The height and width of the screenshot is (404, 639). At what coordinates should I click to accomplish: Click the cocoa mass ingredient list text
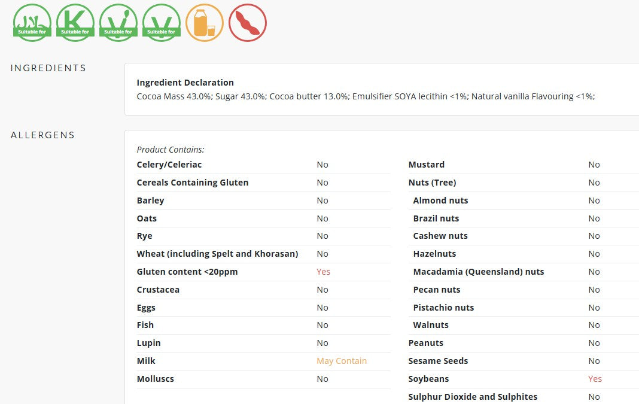pyautogui.click(x=366, y=96)
